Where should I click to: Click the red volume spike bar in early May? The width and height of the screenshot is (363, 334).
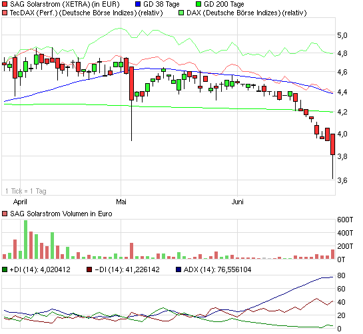pyautogui.click(x=131, y=251)
